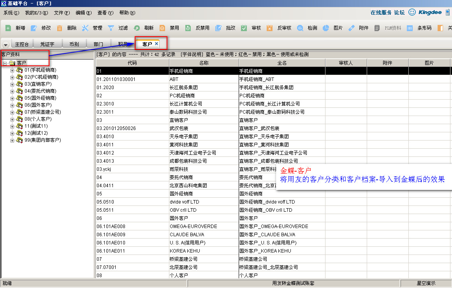Open the 在线服务 link
452x288 pixels.
coord(381,12)
